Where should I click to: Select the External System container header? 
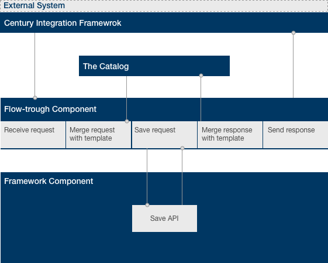coord(164,6)
